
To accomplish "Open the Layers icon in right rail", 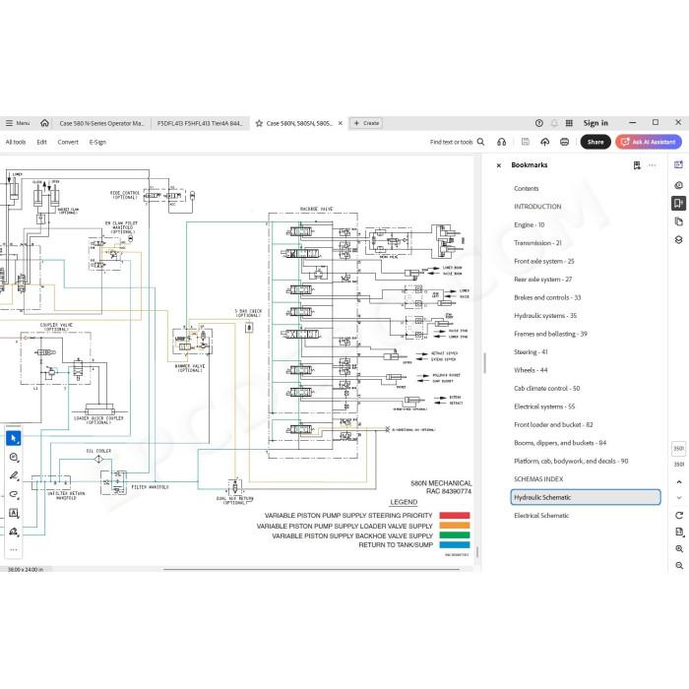I will 678,239.
